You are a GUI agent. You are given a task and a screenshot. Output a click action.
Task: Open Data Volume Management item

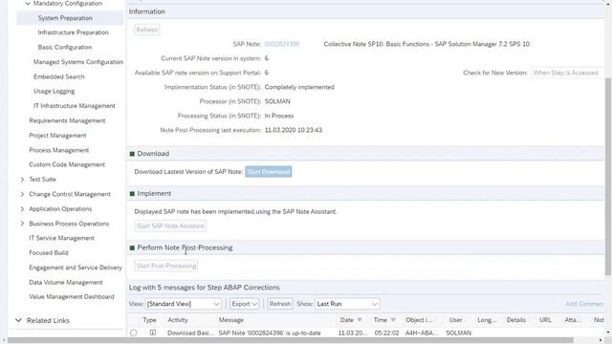[66, 283]
